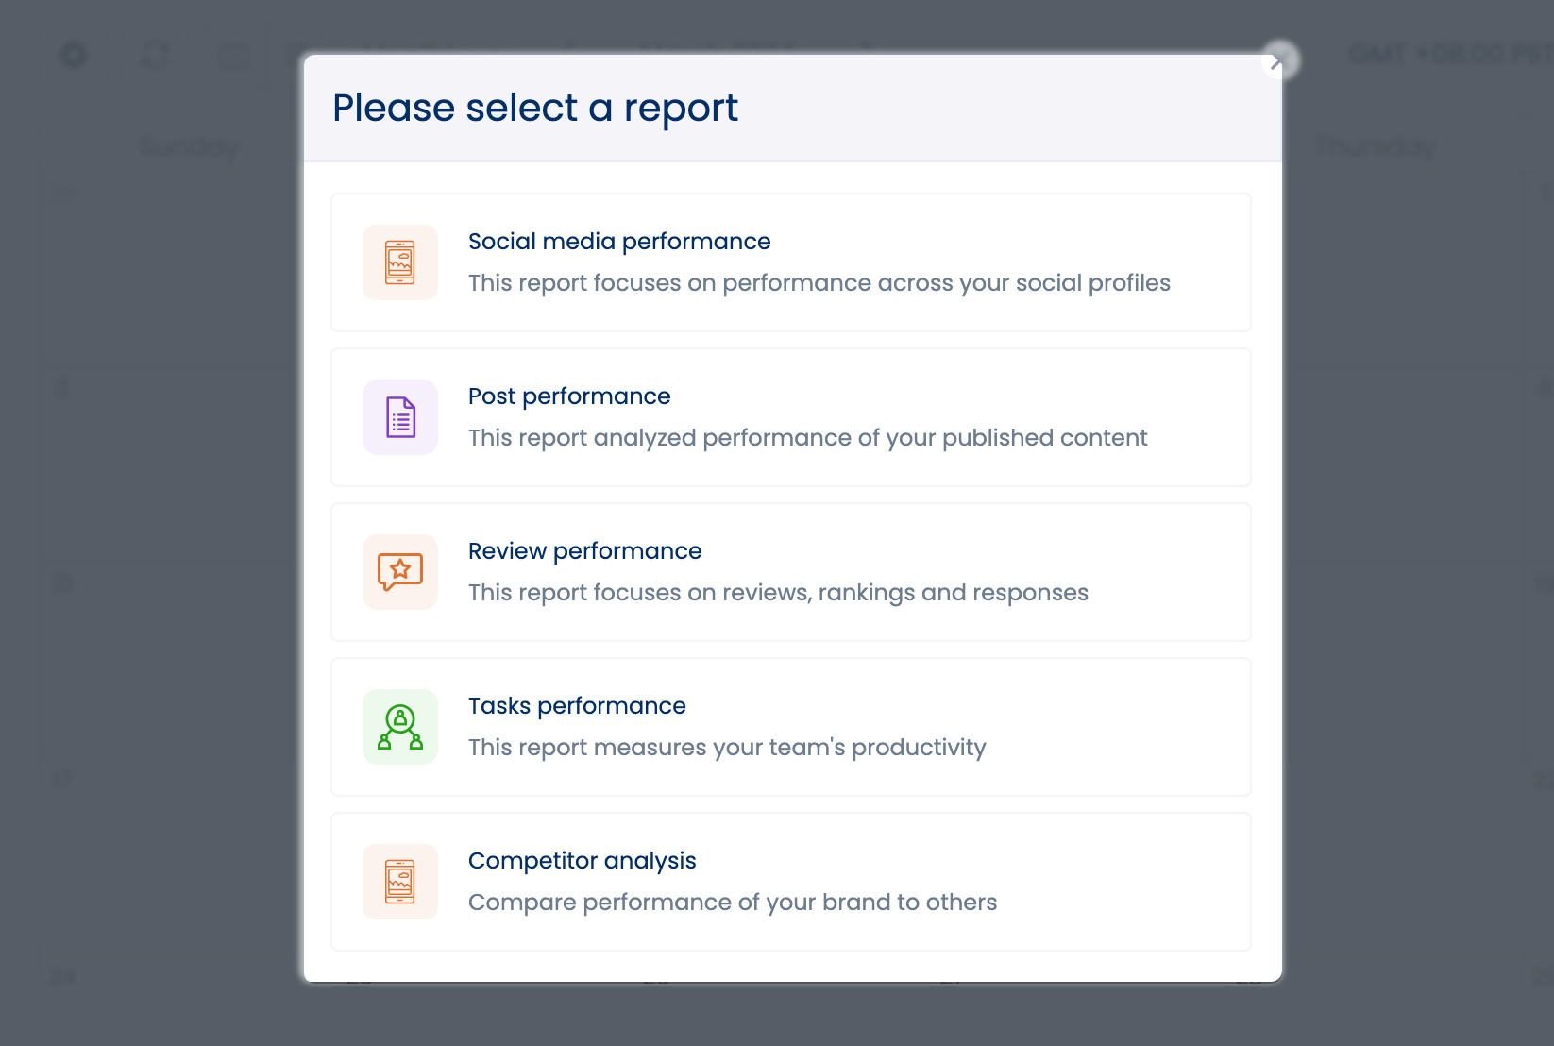Click the social profiles performance description text
The image size is (1554, 1046).
(819, 283)
